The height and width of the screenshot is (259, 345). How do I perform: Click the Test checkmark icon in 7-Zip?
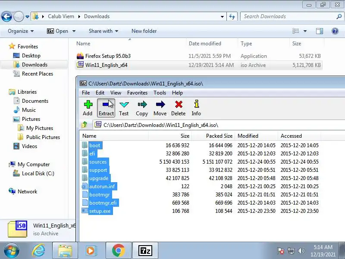[x=124, y=104]
